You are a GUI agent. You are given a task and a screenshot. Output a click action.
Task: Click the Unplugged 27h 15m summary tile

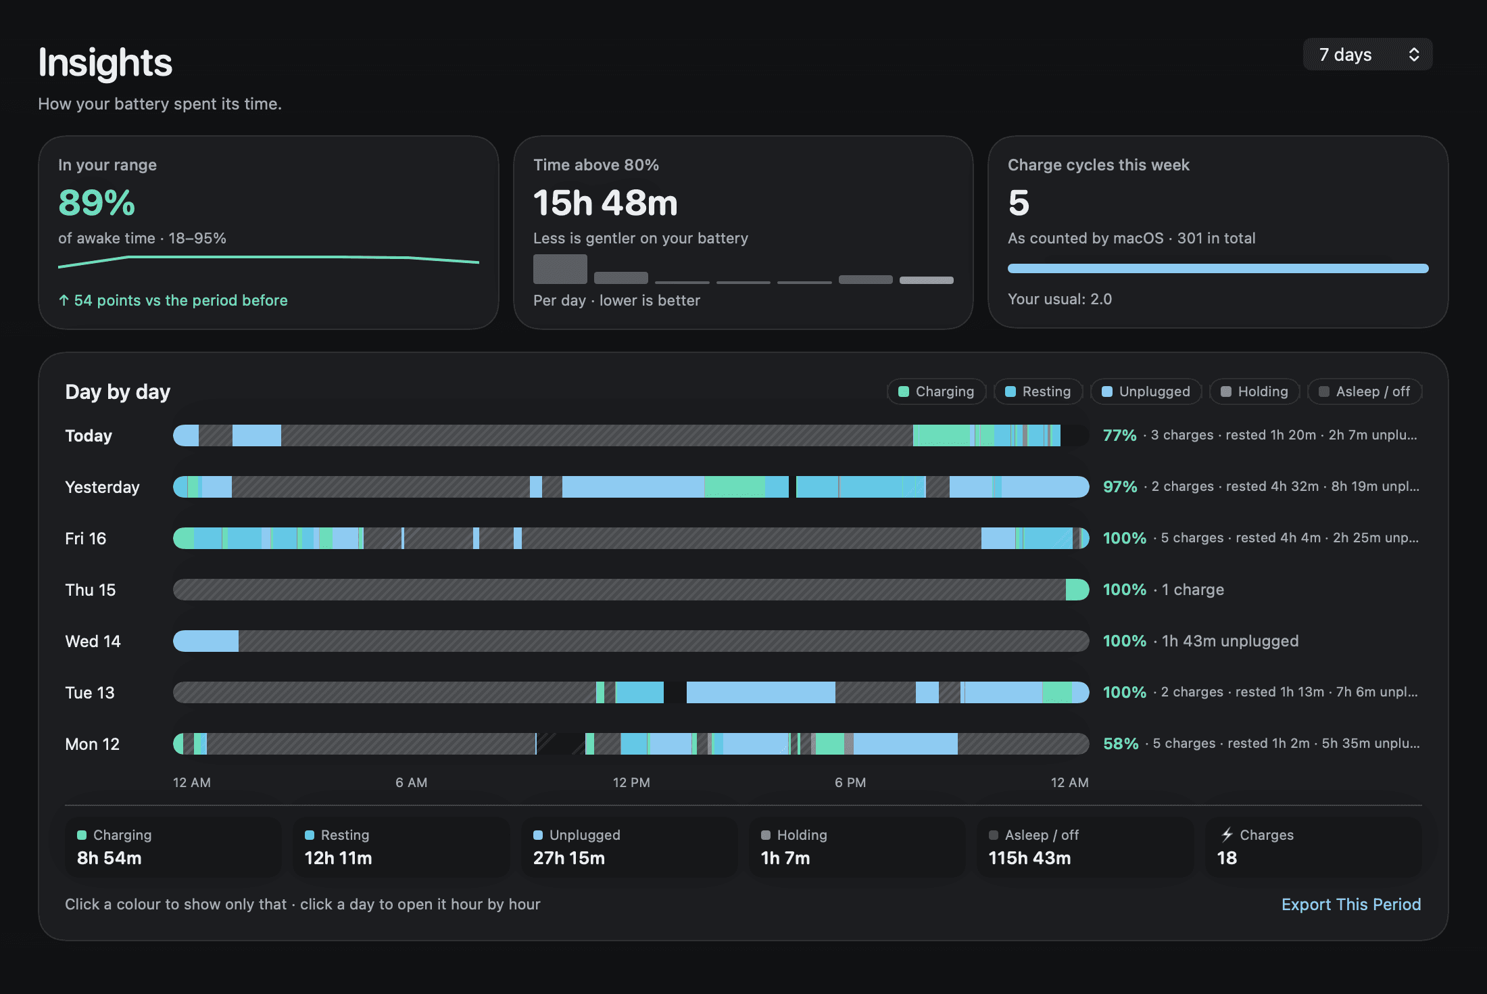[629, 847]
